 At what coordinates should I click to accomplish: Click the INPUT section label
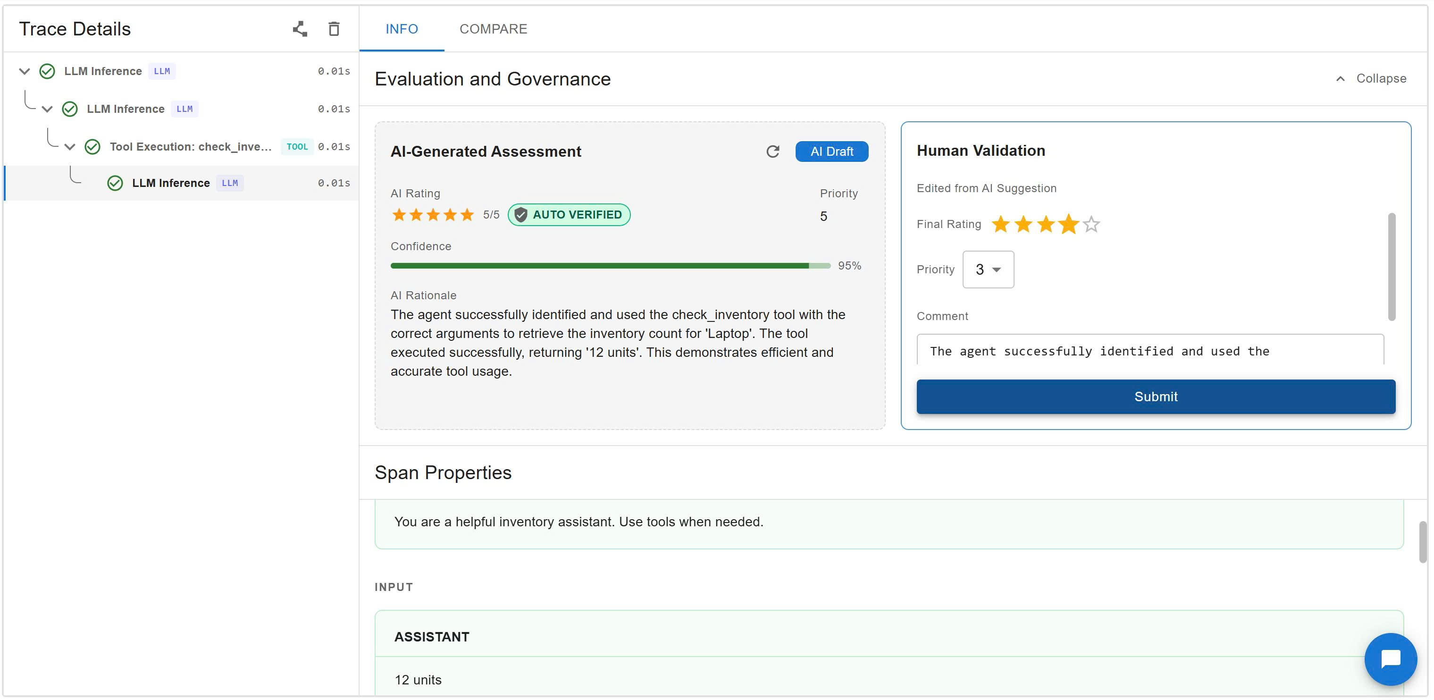coord(394,587)
